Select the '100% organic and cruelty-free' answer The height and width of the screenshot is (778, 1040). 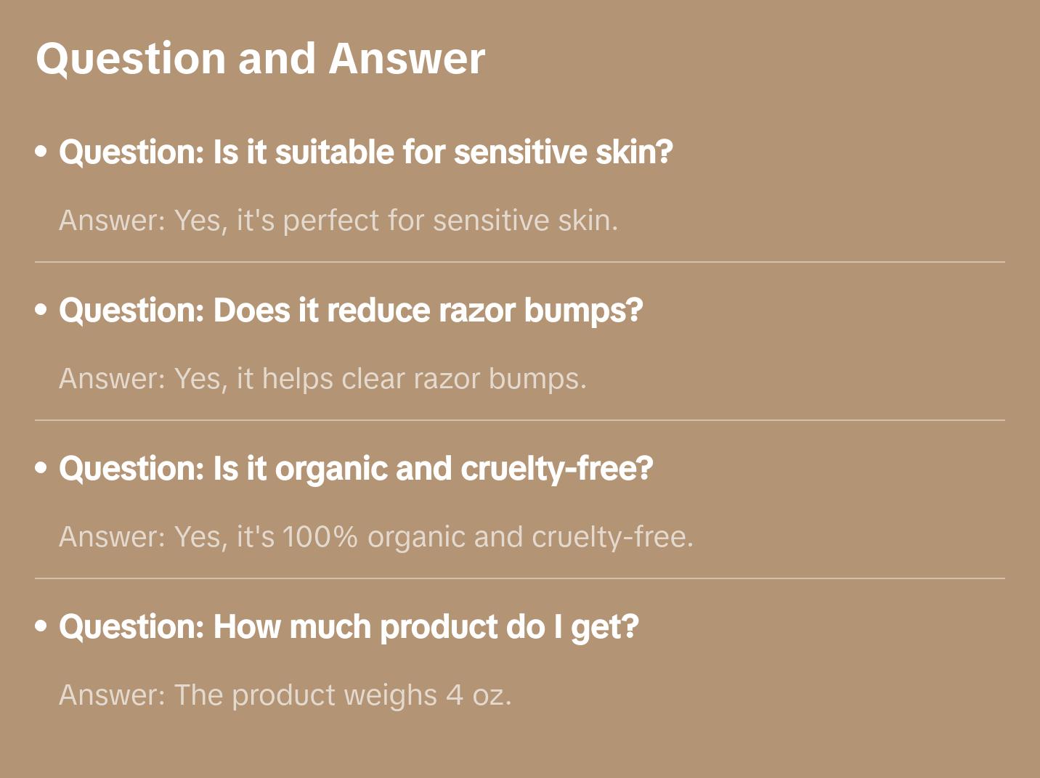[376, 537]
